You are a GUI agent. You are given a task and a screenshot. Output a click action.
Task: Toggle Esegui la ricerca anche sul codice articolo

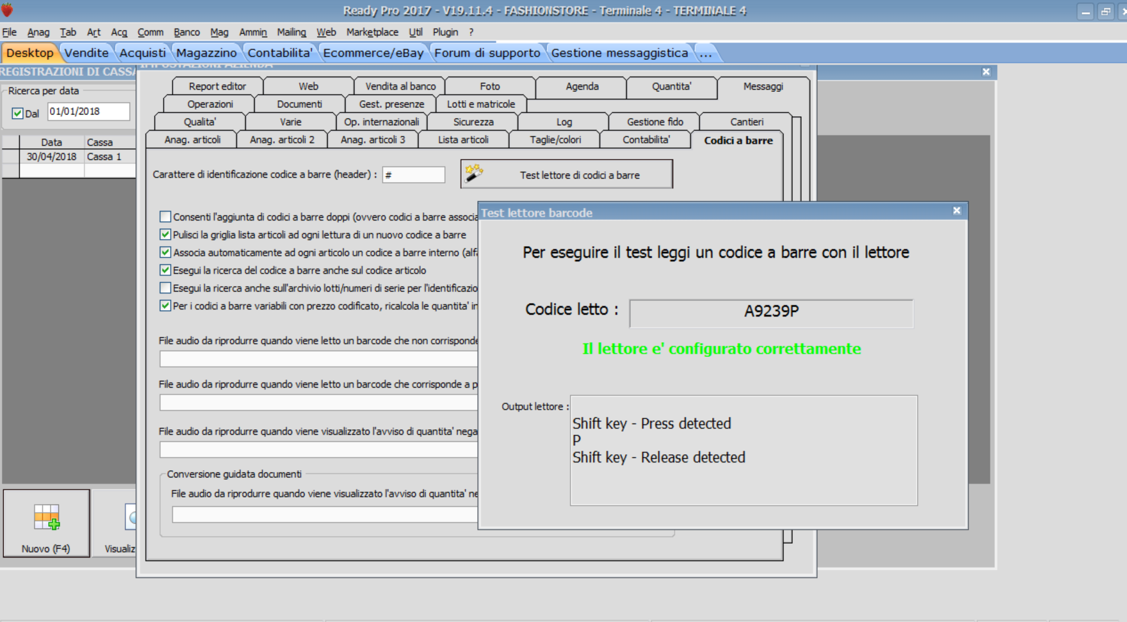coord(166,270)
